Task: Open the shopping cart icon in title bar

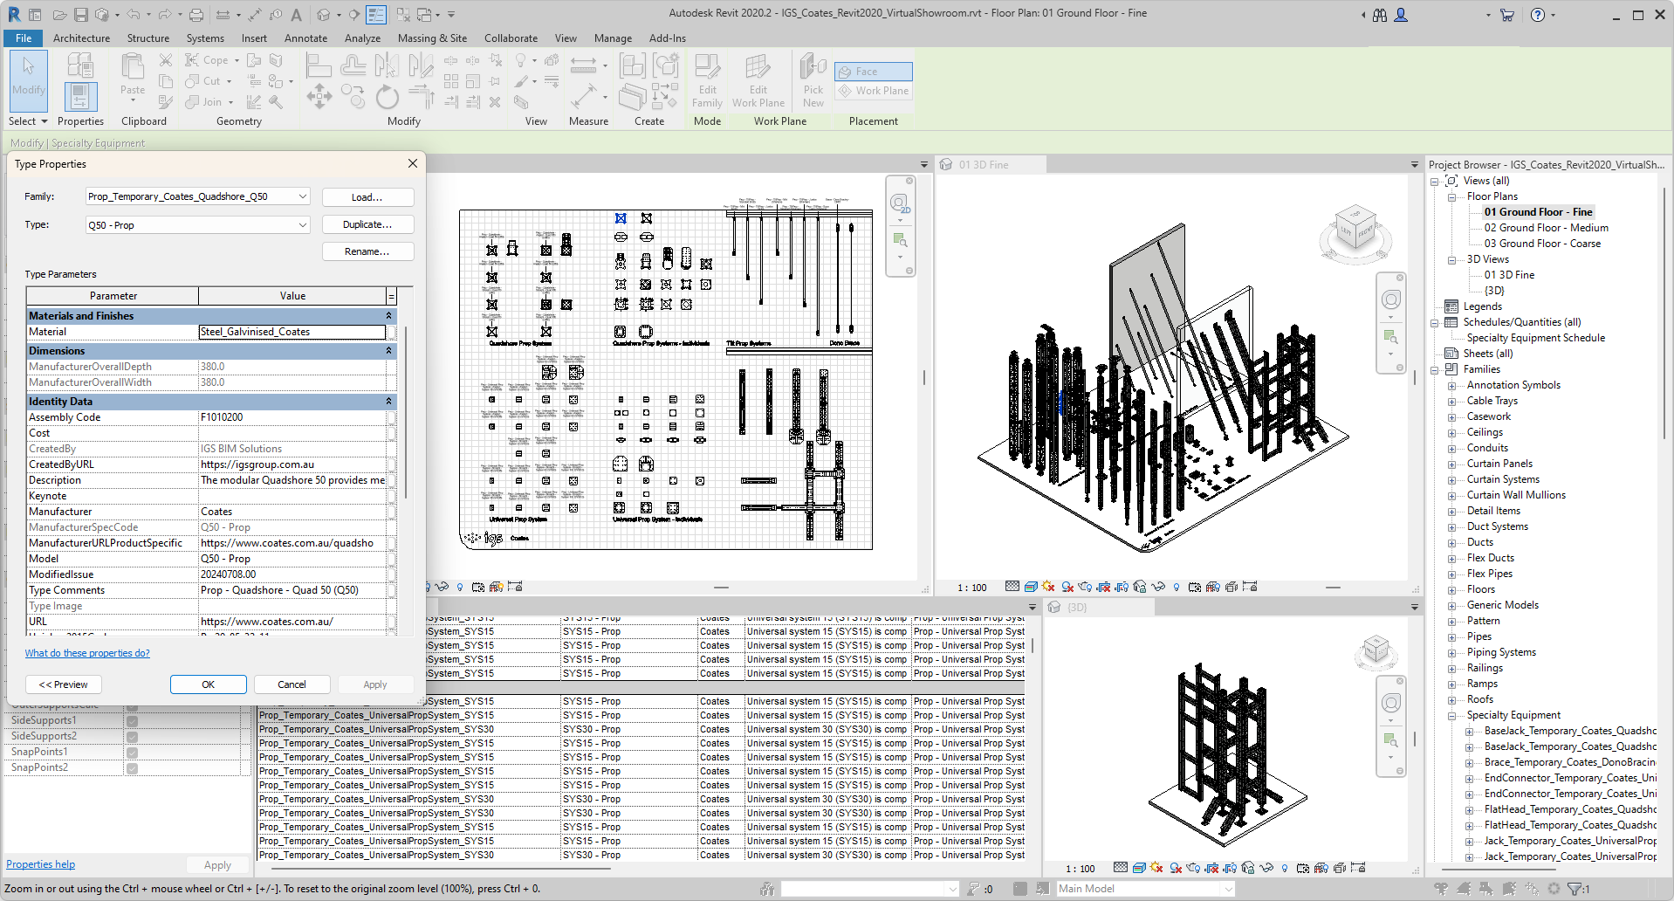Action: pyautogui.click(x=1506, y=15)
